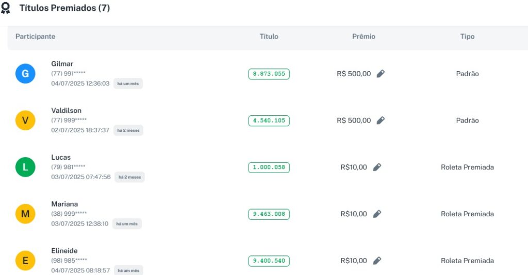Click Elineide's yellow E avatar
This screenshot has width=528, height=275.
pos(25,261)
